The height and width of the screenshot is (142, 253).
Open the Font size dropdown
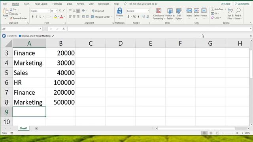pyautogui.click(x=56, y=11)
